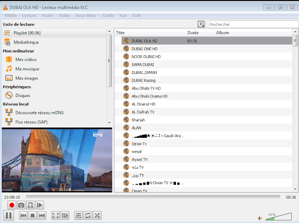299x223 pixels.
Task: Change playlist view mode icon
Action: pos(201,24)
